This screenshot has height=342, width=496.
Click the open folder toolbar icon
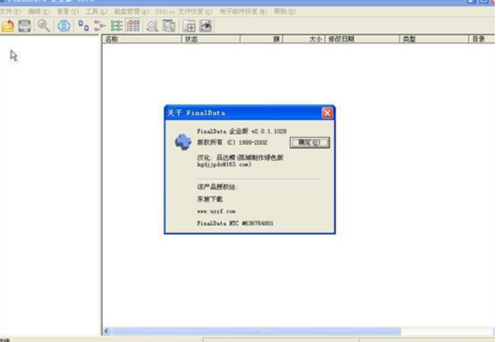click(7, 26)
